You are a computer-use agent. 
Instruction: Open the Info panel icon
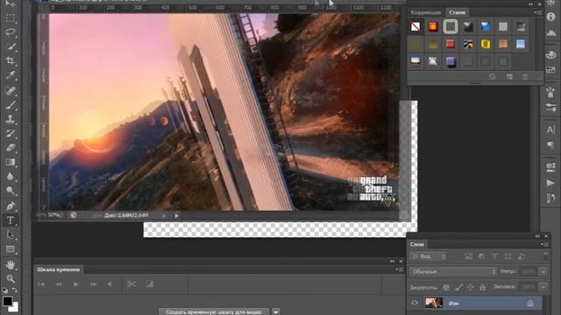pyautogui.click(x=550, y=17)
